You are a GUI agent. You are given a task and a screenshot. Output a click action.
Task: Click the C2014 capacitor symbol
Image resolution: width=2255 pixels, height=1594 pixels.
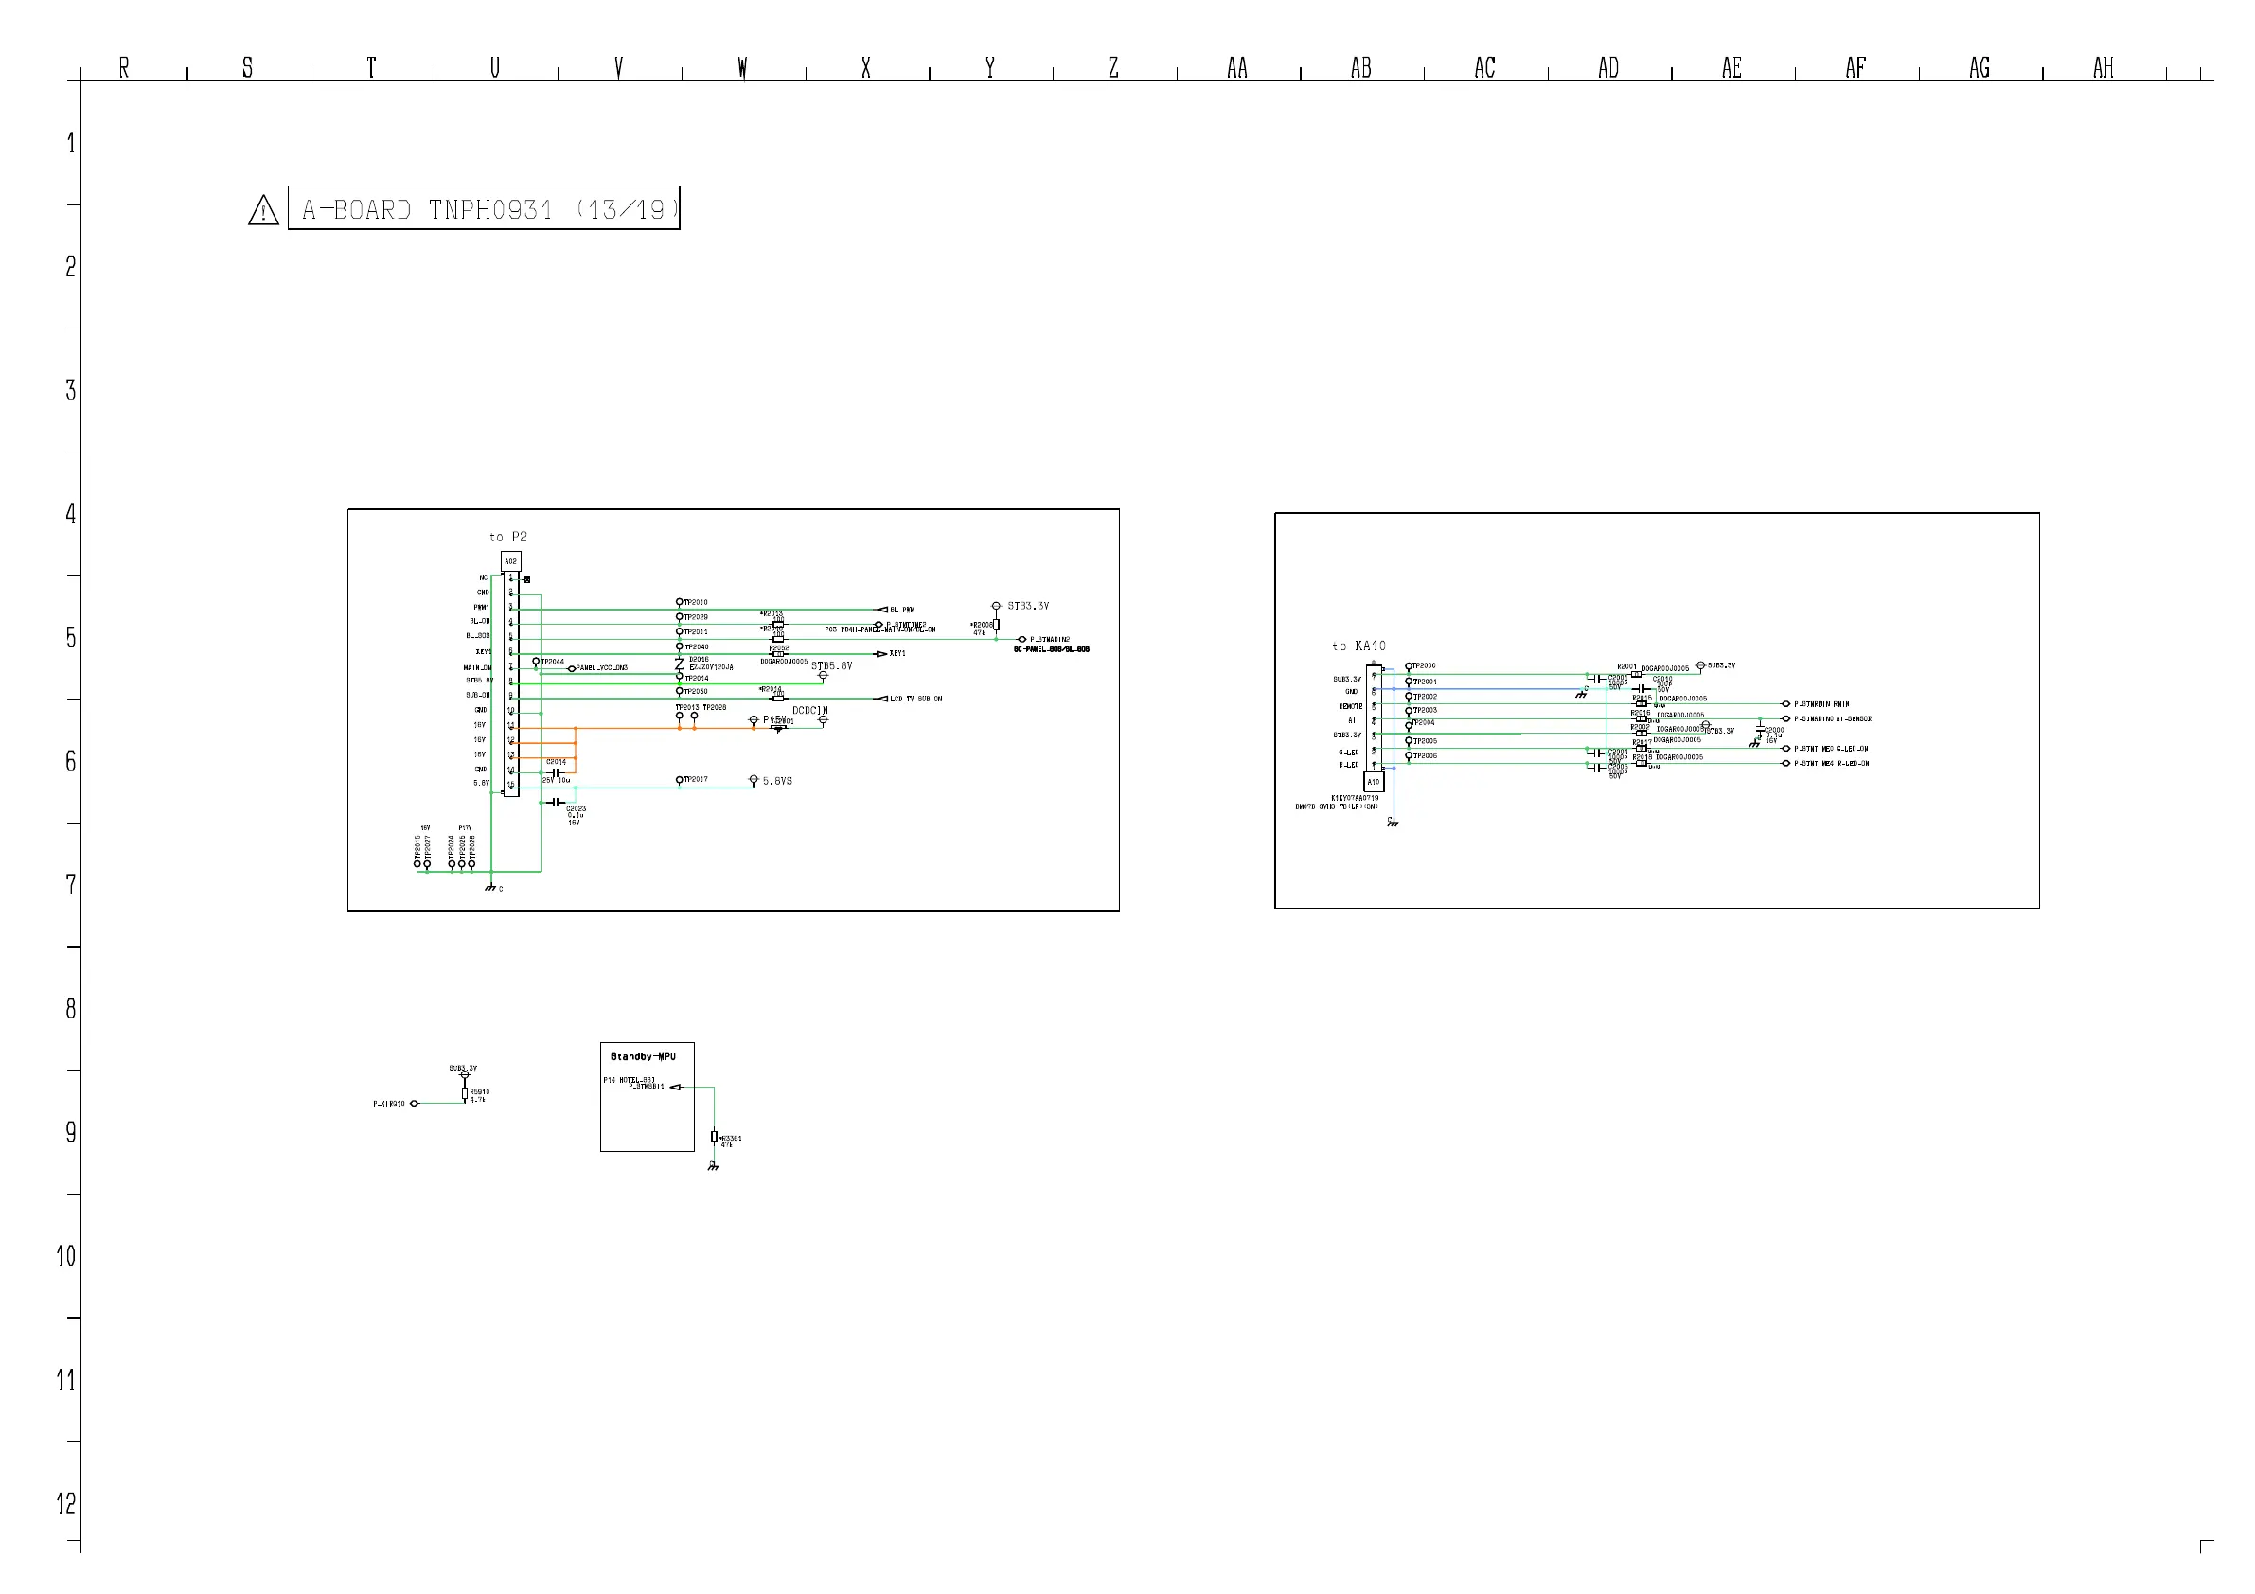point(556,773)
